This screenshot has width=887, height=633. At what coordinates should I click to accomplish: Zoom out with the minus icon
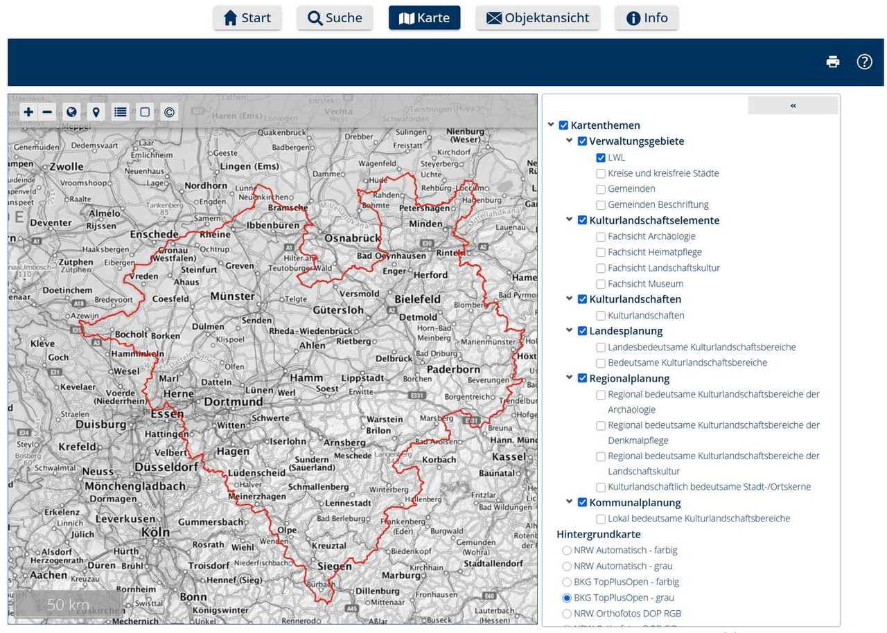[47, 112]
